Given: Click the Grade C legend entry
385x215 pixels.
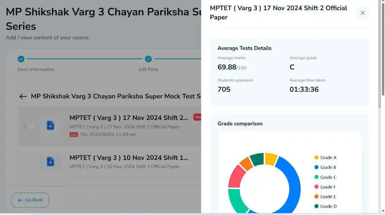Looking at the screenshot, I should click(325, 177).
